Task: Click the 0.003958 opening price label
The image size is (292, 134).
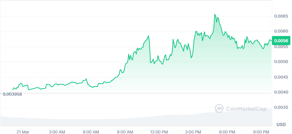Action: pos(12,94)
